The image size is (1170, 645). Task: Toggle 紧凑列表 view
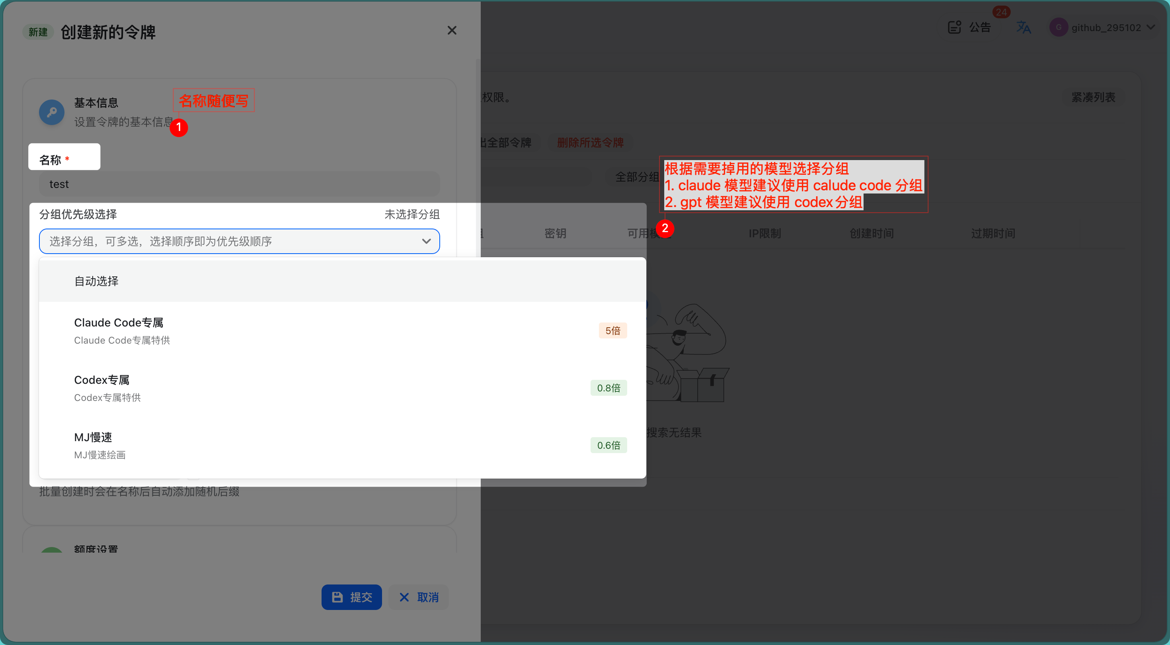point(1093,97)
